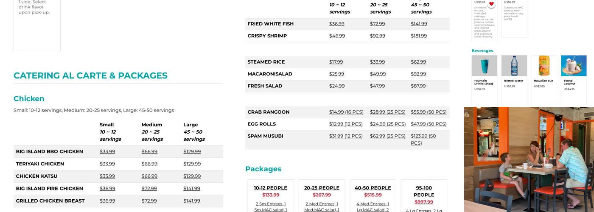
Task: Open the 40-50 People package
Action: point(373,188)
